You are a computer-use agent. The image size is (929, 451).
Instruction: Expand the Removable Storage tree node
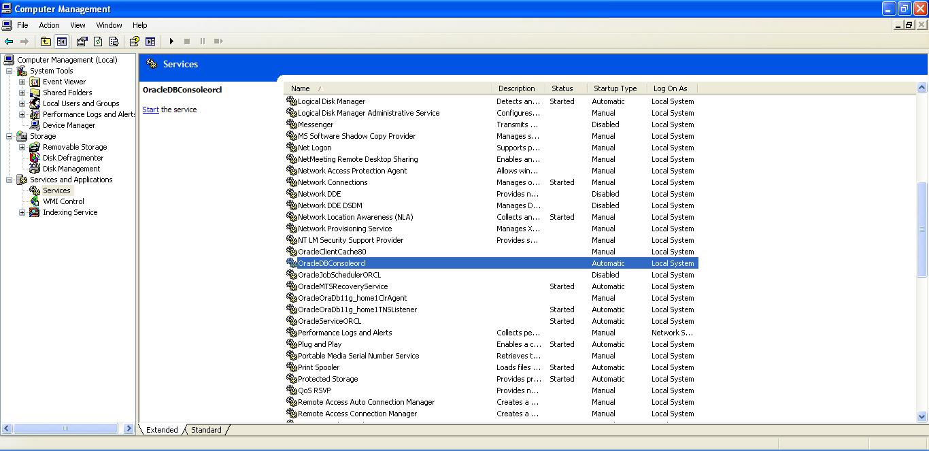22,147
